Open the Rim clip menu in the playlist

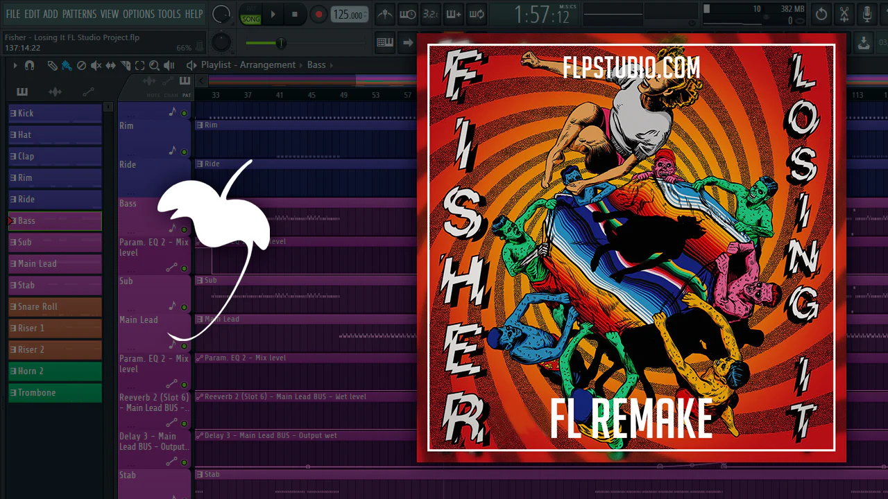pos(200,125)
